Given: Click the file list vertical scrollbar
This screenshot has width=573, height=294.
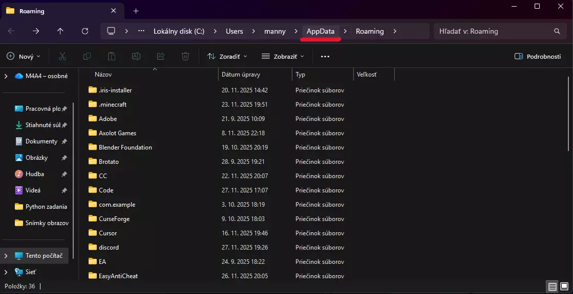Looking at the screenshot, I should point(568,114).
